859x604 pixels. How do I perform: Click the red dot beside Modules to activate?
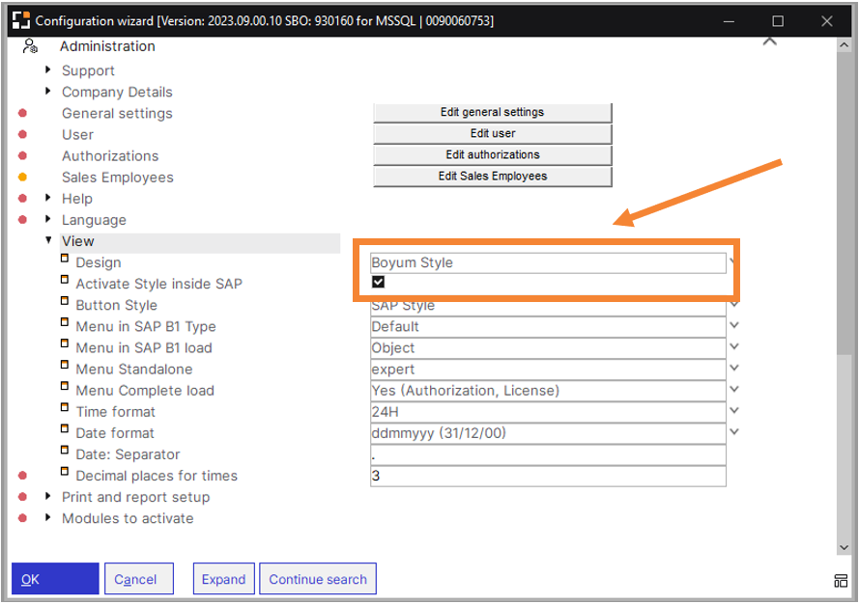(22, 518)
